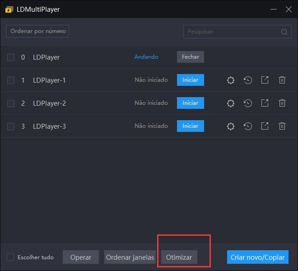Click the Operar button

click(x=81, y=257)
